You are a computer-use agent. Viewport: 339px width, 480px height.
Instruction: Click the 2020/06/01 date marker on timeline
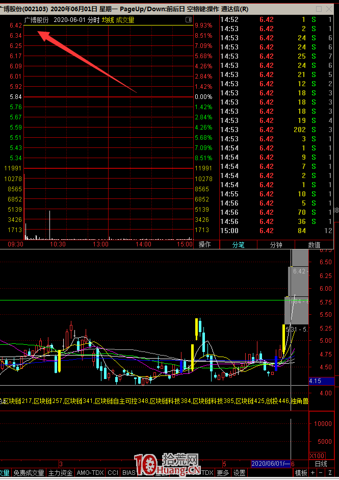click(x=271, y=464)
